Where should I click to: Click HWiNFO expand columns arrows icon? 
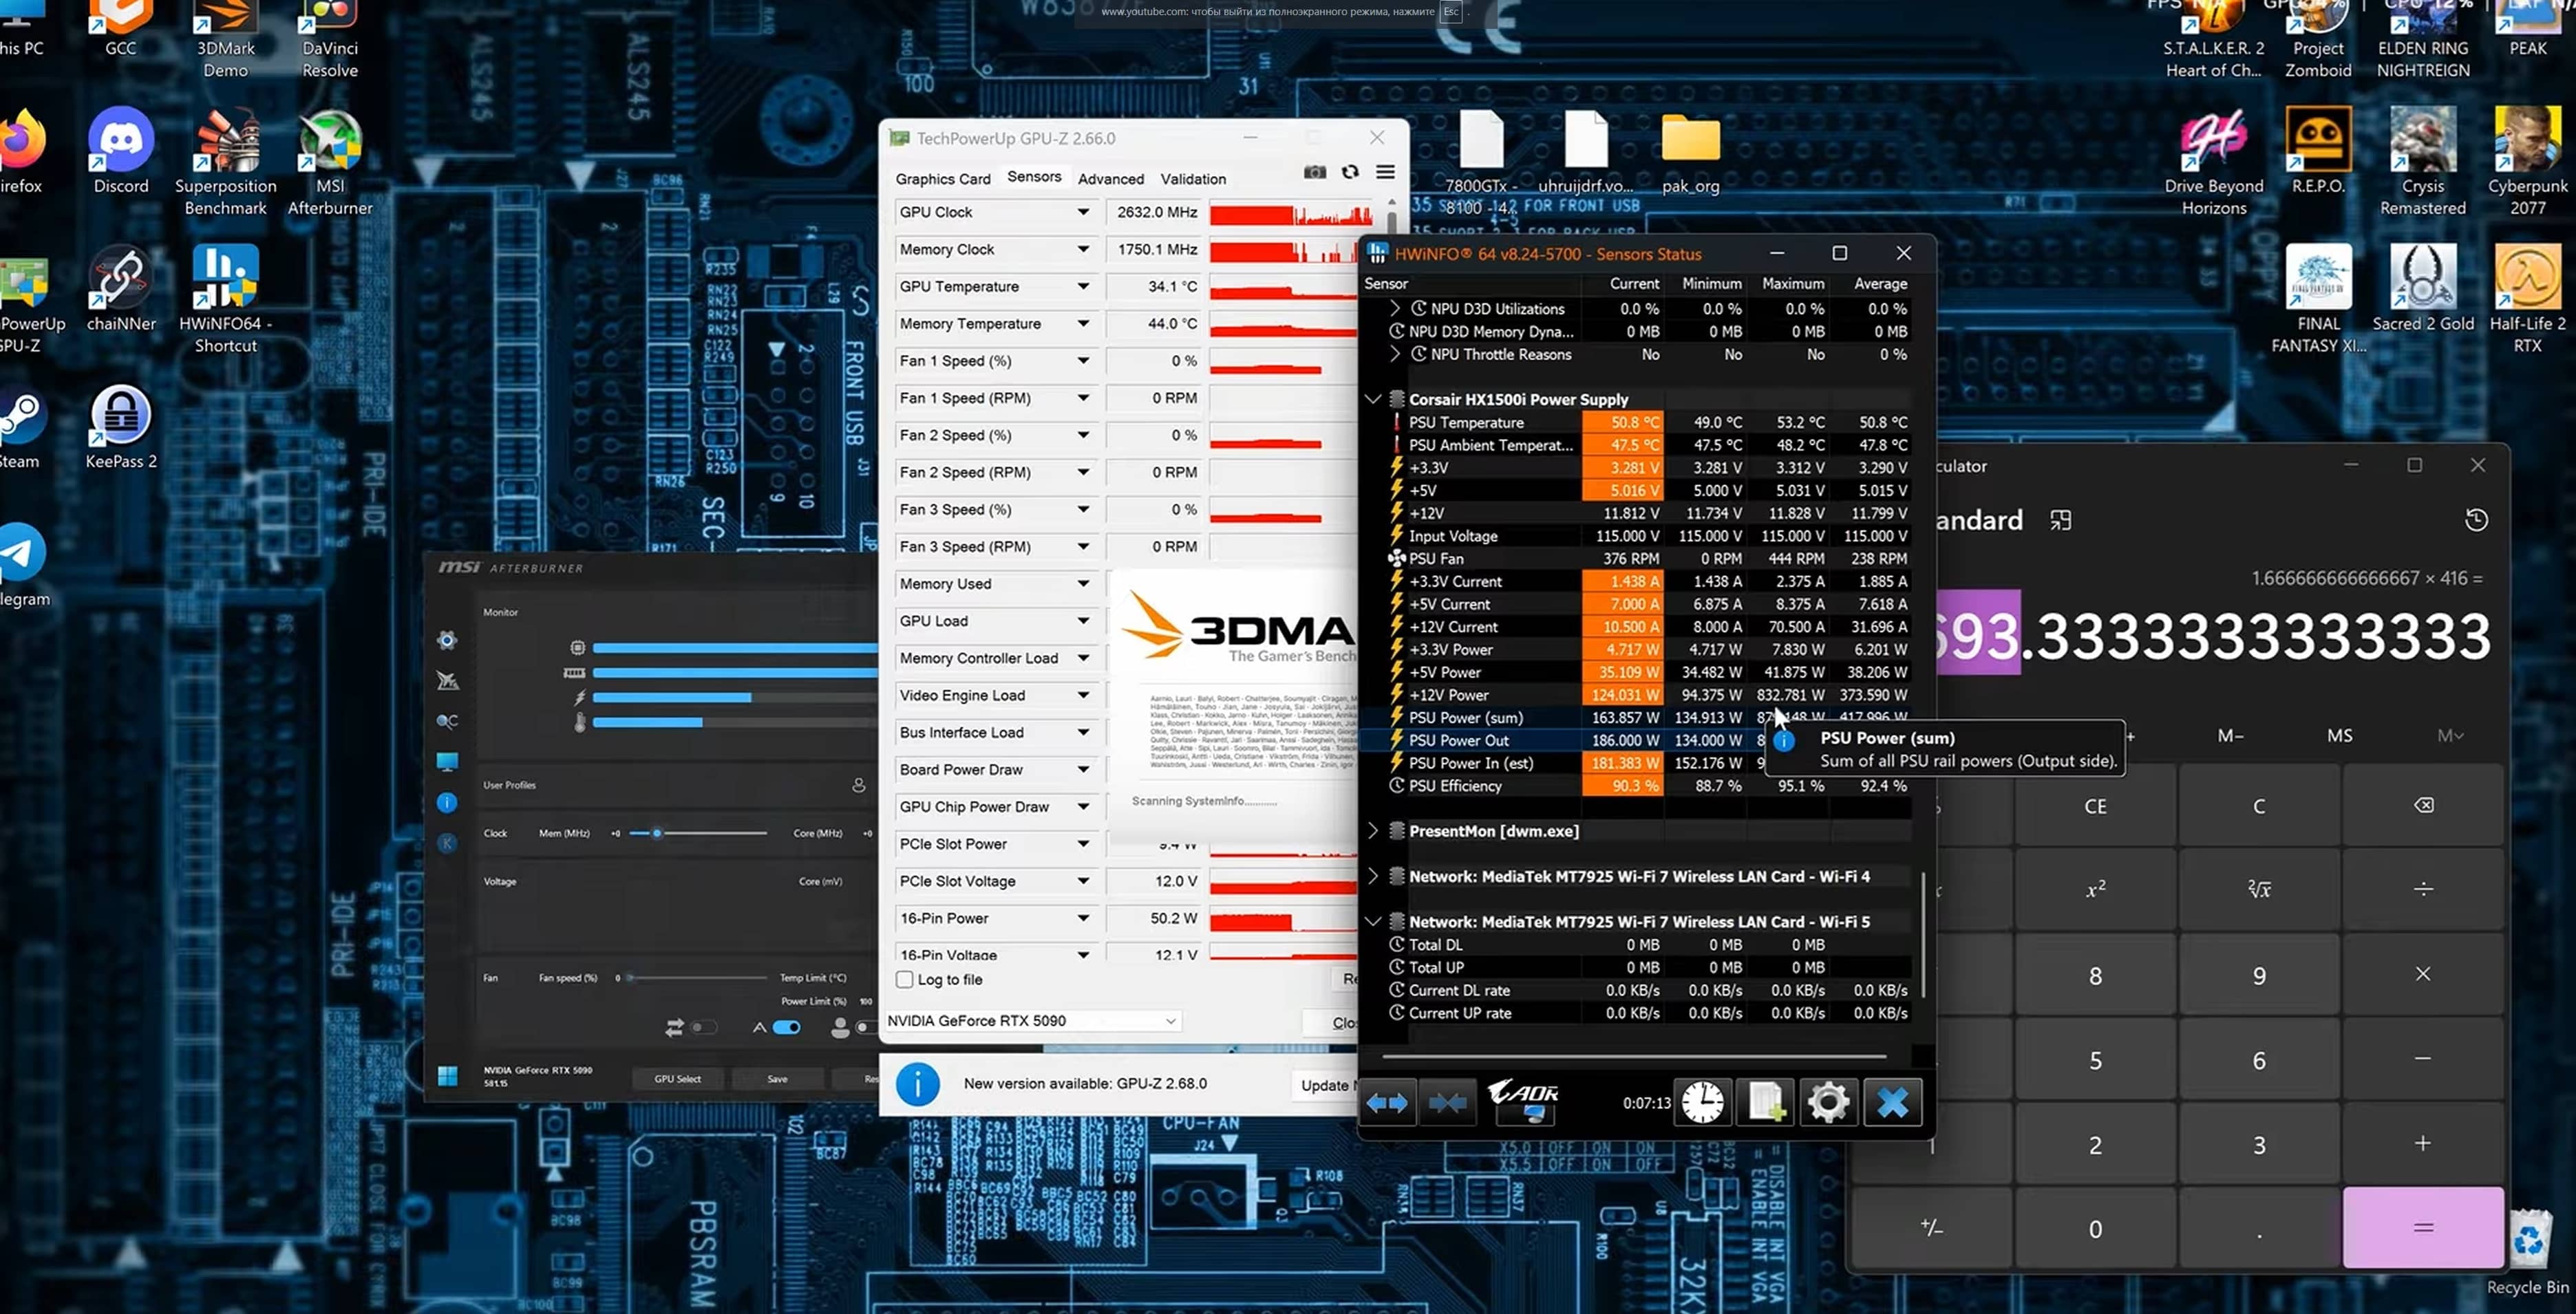click(1387, 1103)
